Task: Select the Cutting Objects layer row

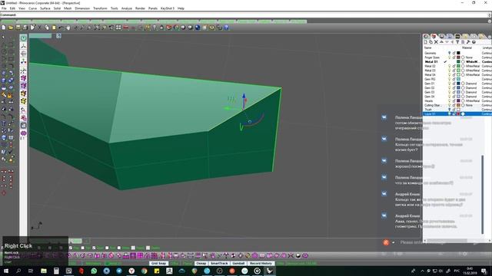Action: click(x=457, y=105)
